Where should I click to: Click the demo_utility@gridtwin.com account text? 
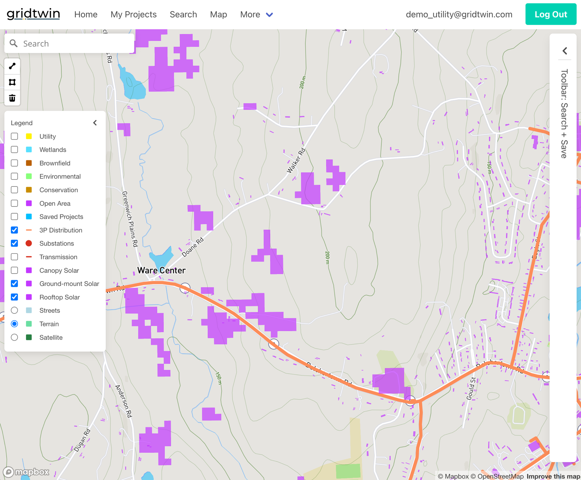click(x=459, y=15)
